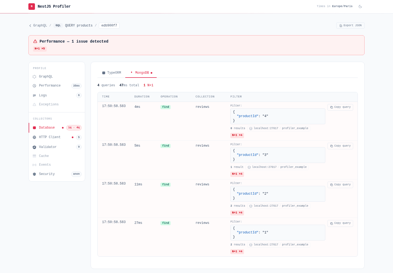
Task: Open the Events collector icon
Action: tap(34, 165)
